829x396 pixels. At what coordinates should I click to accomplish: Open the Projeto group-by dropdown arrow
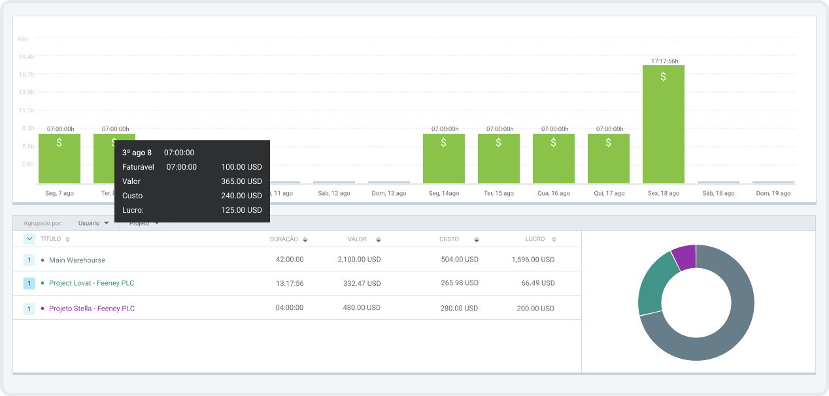pyautogui.click(x=157, y=223)
